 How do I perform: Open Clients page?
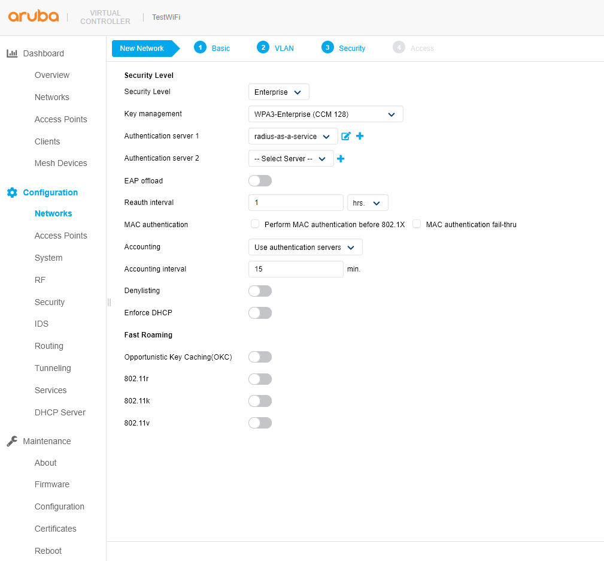(x=47, y=141)
